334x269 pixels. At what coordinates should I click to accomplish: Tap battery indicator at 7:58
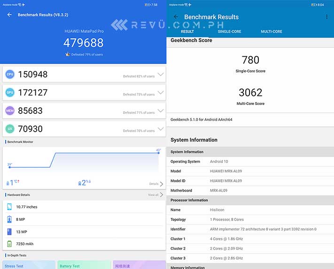coord(148,5)
